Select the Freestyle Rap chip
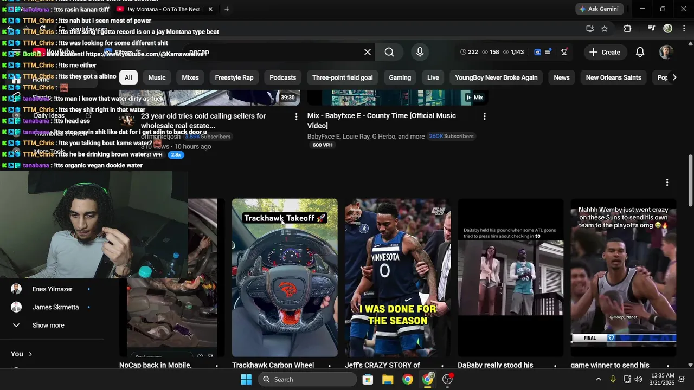Screen dimensions: 694x390 (x=234, y=77)
